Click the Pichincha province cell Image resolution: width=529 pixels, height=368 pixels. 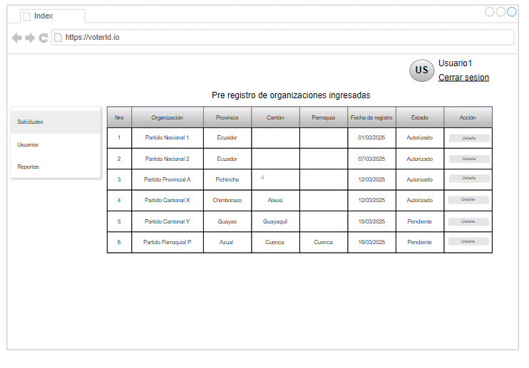pos(227,180)
